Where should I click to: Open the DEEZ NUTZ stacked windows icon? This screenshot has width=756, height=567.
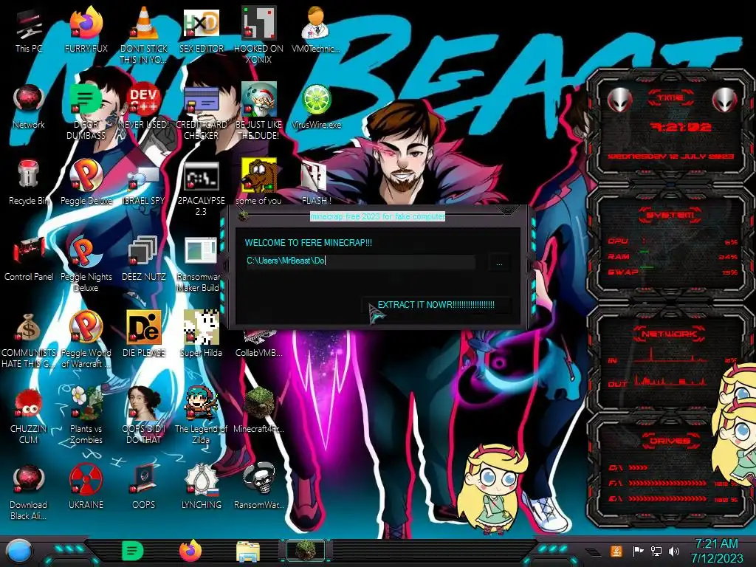click(144, 259)
